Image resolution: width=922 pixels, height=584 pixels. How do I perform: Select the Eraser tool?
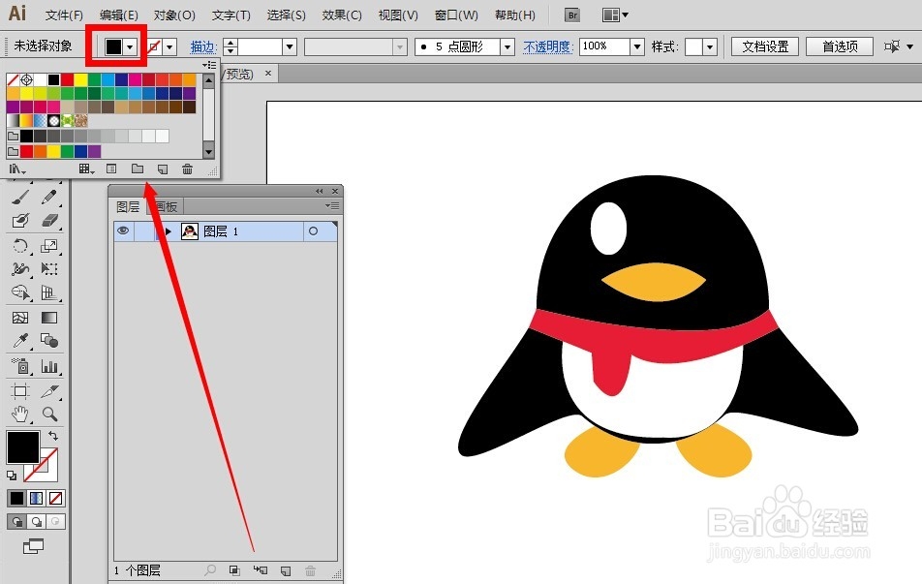tap(49, 221)
